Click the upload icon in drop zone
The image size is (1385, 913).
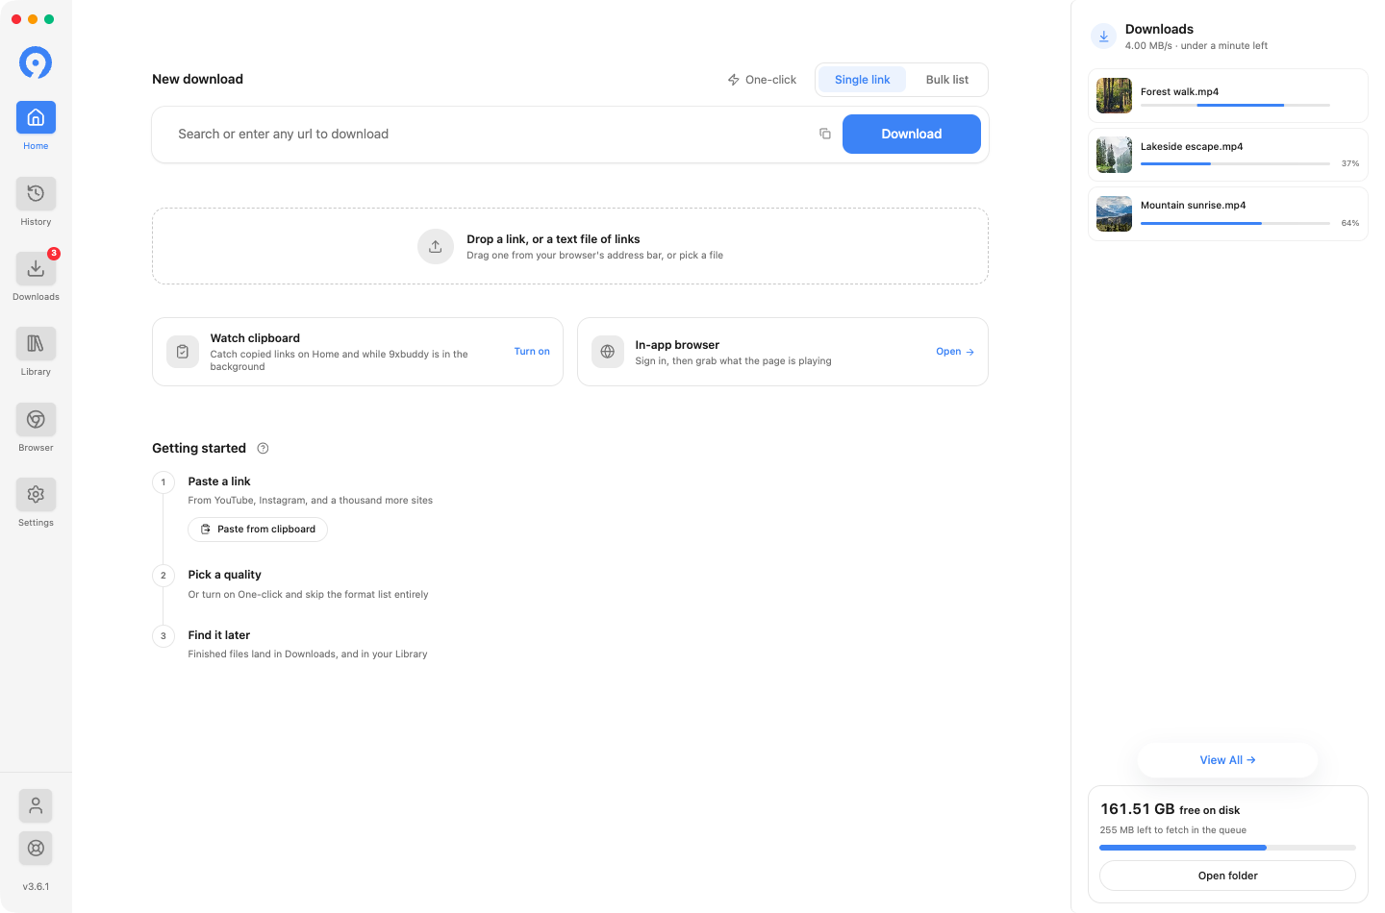click(436, 246)
